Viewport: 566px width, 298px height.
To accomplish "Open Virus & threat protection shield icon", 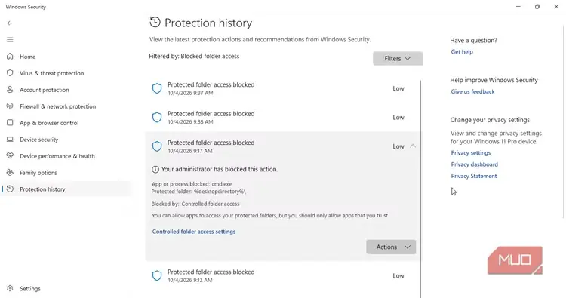I will (x=10, y=73).
